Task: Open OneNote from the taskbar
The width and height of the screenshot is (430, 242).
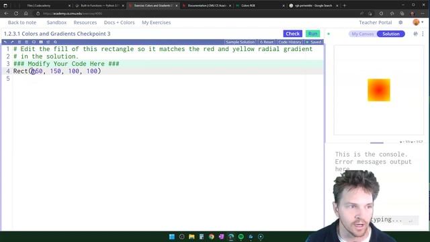Action: 221,237
